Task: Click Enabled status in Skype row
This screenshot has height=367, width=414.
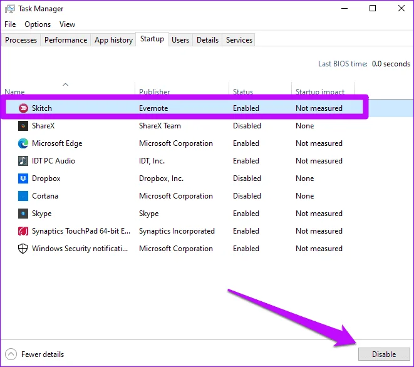Action: (x=246, y=214)
